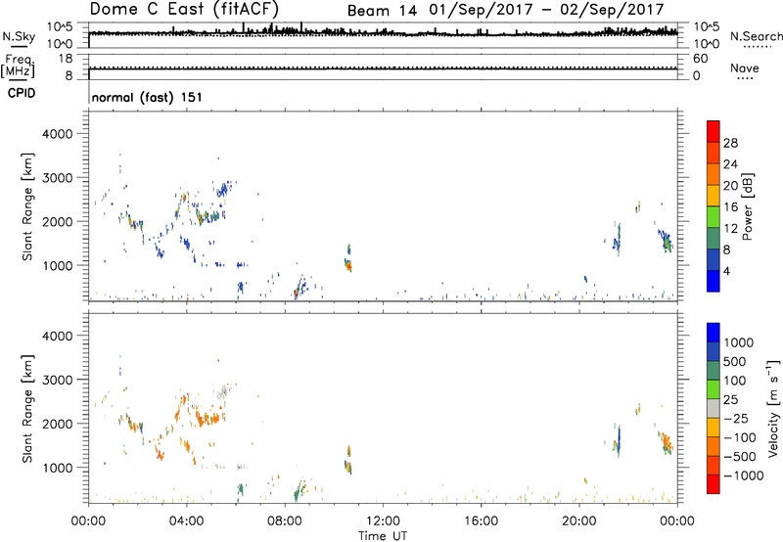This screenshot has height=542, width=783.
Task: Click the '20:00' time axis tick label
Action: 579,521
